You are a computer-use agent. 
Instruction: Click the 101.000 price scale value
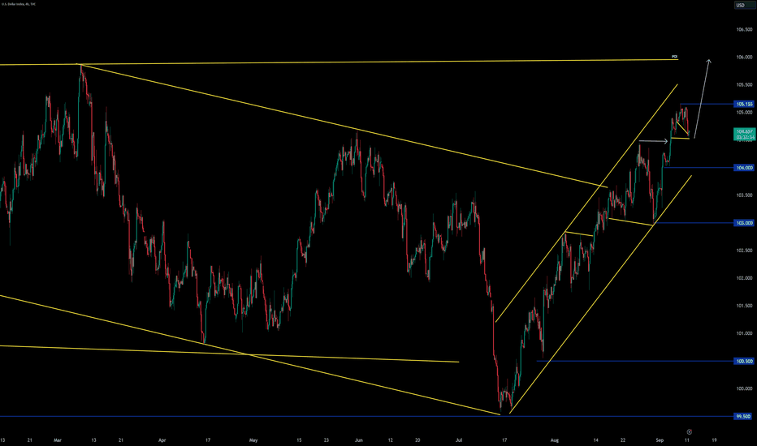(x=744, y=333)
